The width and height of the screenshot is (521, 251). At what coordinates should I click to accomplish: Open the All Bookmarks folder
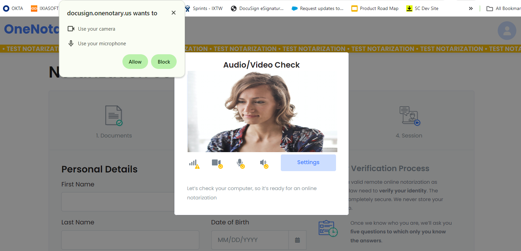coord(489,8)
